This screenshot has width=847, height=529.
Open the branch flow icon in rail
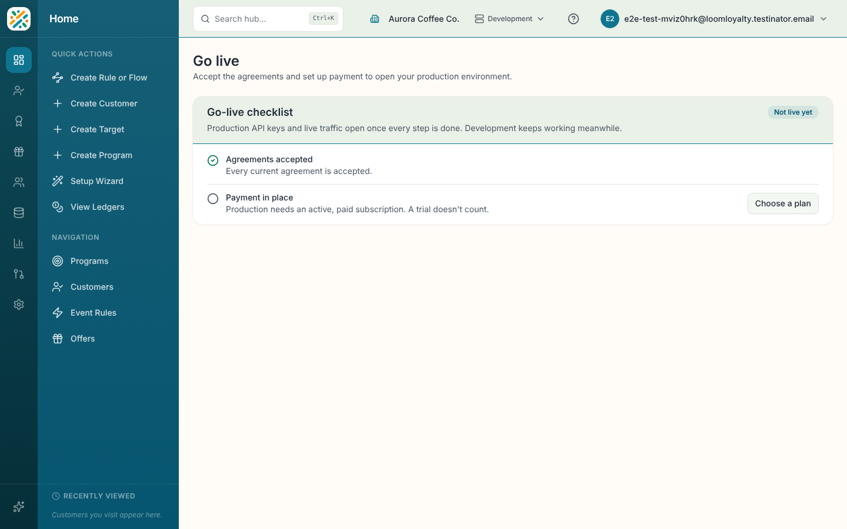point(19,274)
